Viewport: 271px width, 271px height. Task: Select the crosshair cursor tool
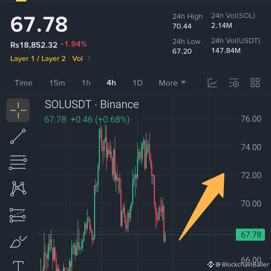pos(18,110)
